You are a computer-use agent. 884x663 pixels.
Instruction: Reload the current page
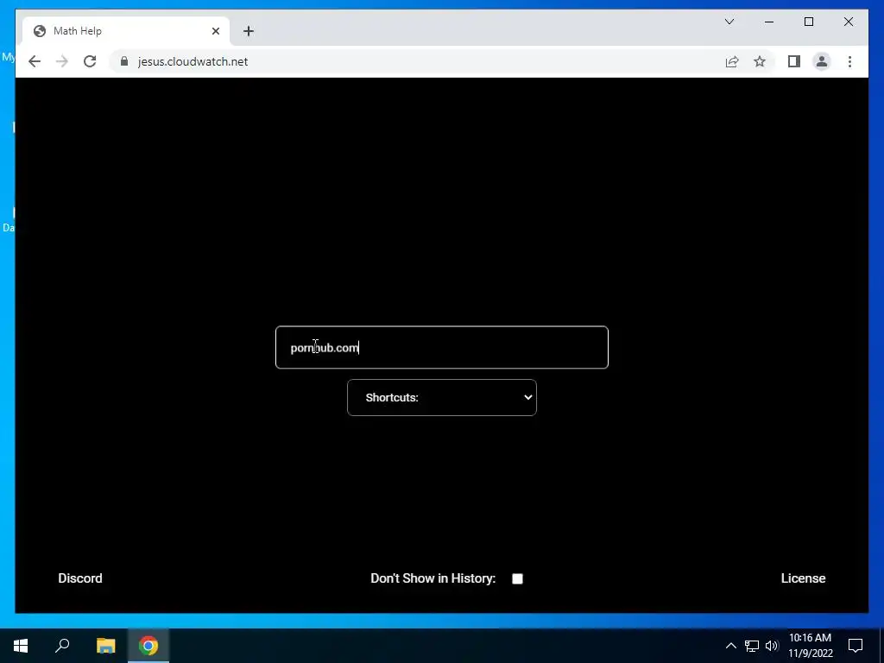[x=90, y=61]
